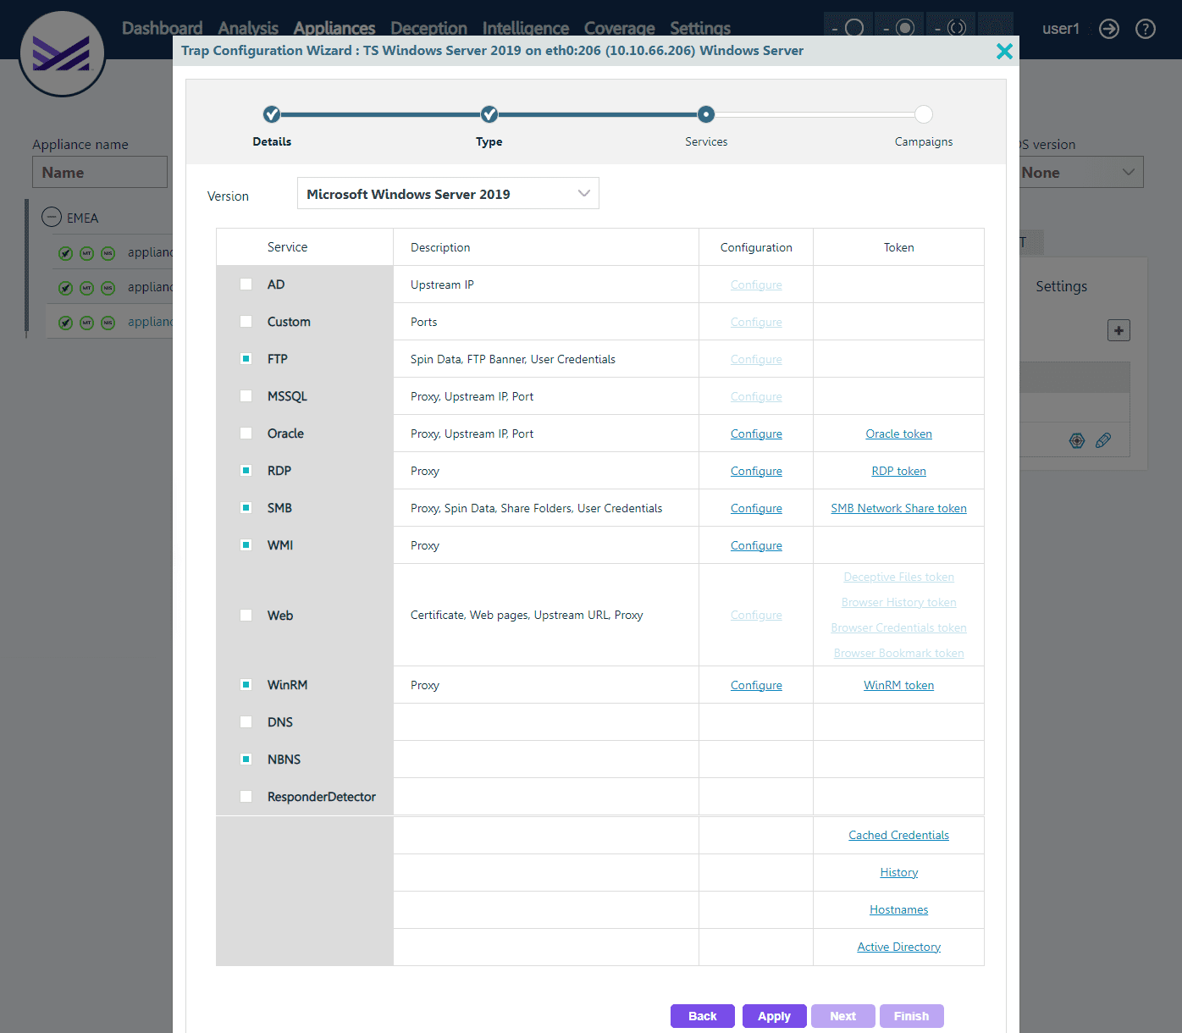Click the pencil edit icon in background panel
The image size is (1182, 1033).
tap(1103, 440)
